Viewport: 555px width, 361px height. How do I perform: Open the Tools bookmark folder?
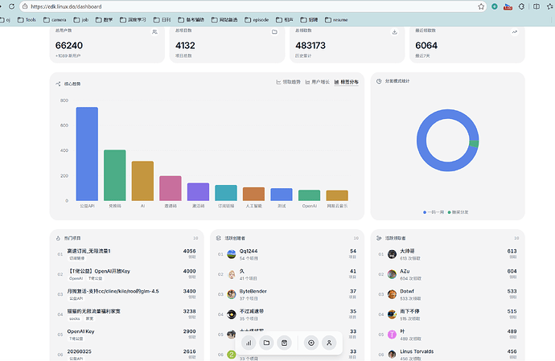click(27, 20)
